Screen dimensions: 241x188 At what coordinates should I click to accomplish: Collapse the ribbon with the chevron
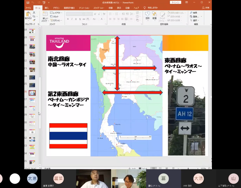tap(211, 24)
